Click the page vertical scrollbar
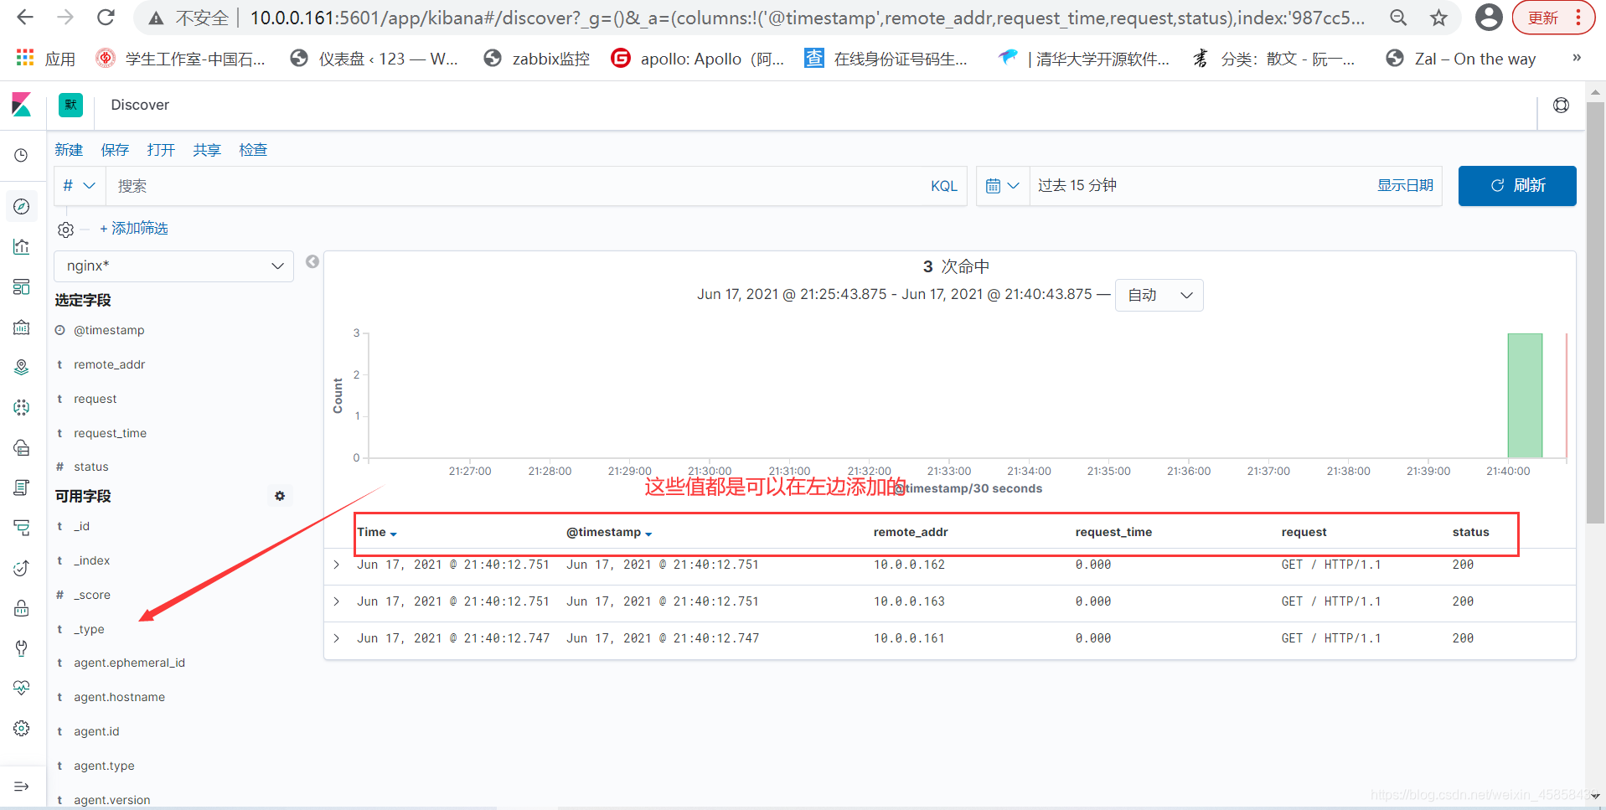Screen dimensions: 1606x810 [x=1596, y=314]
